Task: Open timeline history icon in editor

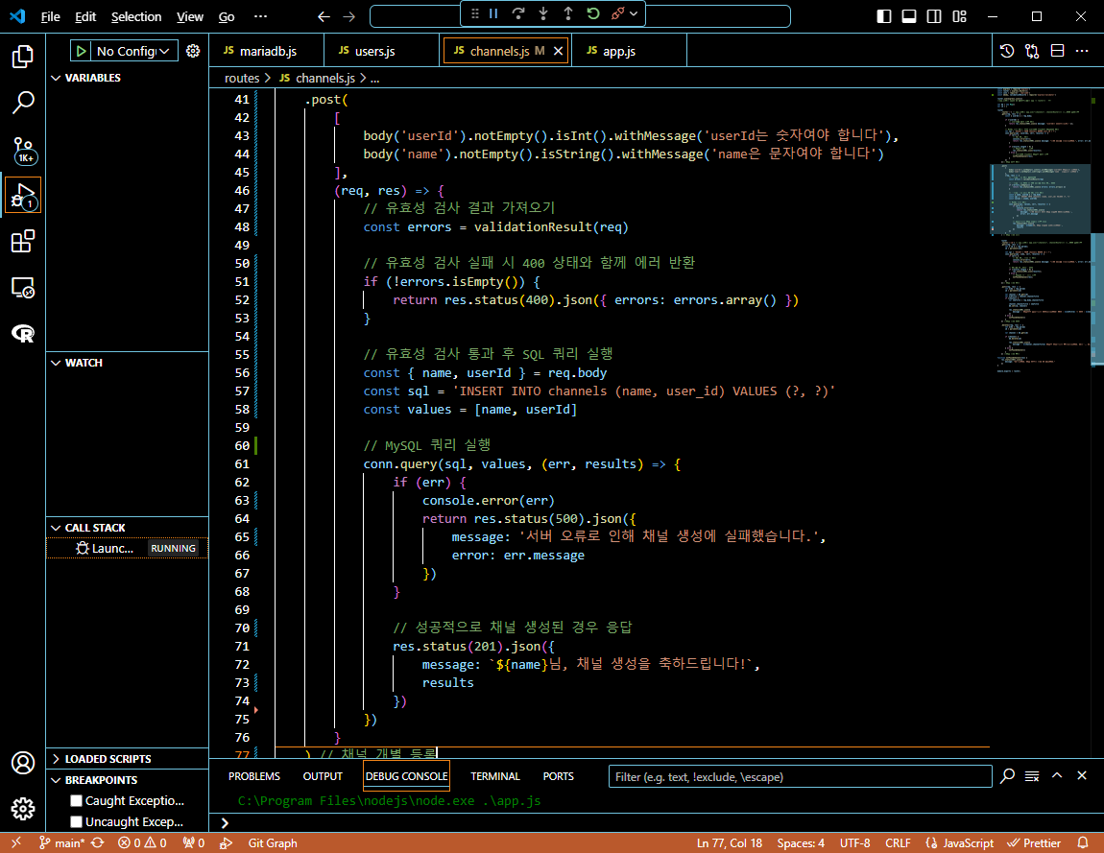Action: tap(1007, 51)
